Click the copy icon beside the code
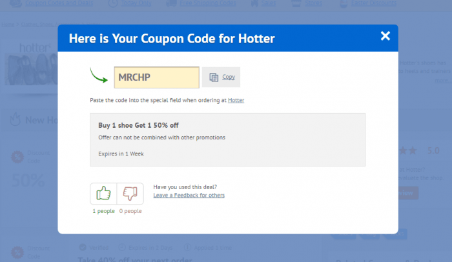This screenshot has width=452, height=262. pos(214,77)
